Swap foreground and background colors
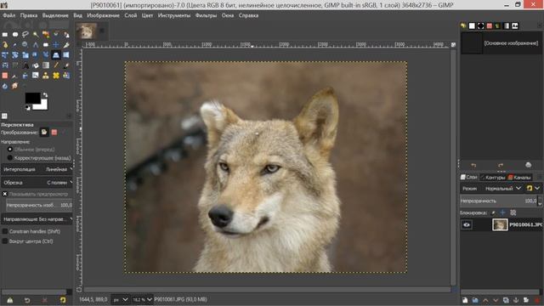This screenshot has width=544, height=306. pyautogui.click(x=45, y=95)
